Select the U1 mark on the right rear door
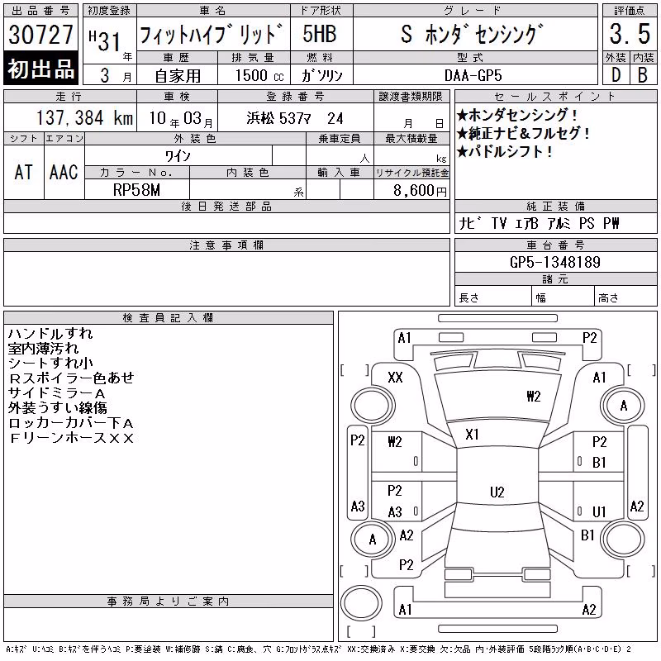 pos(598,511)
